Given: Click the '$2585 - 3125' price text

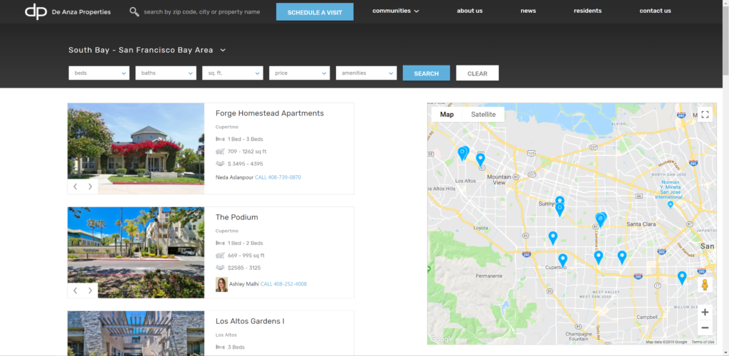Looking at the screenshot, I should pyautogui.click(x=244, y=268).
